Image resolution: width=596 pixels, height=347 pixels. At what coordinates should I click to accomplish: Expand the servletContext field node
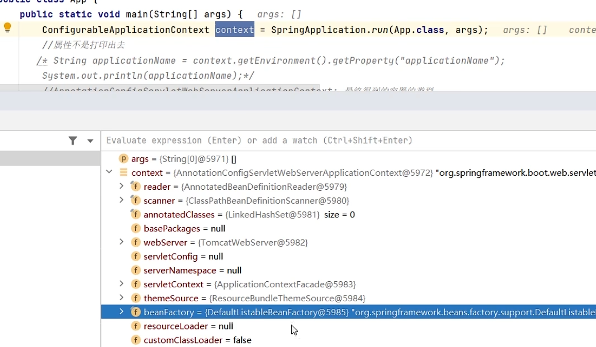tap(121, 284)
